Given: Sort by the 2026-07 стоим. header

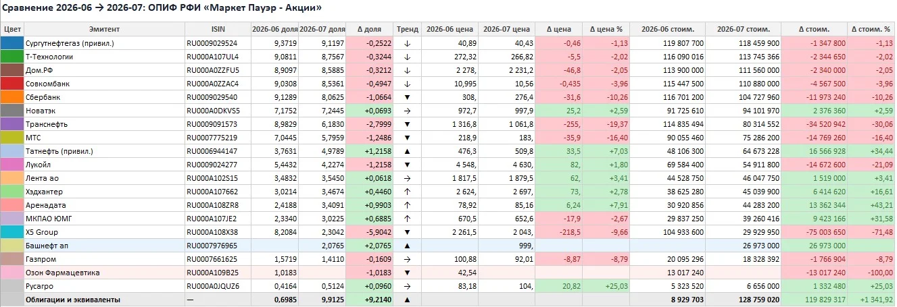Looking at the screenshot, I should pyautogui.click(x=744, y=29).
